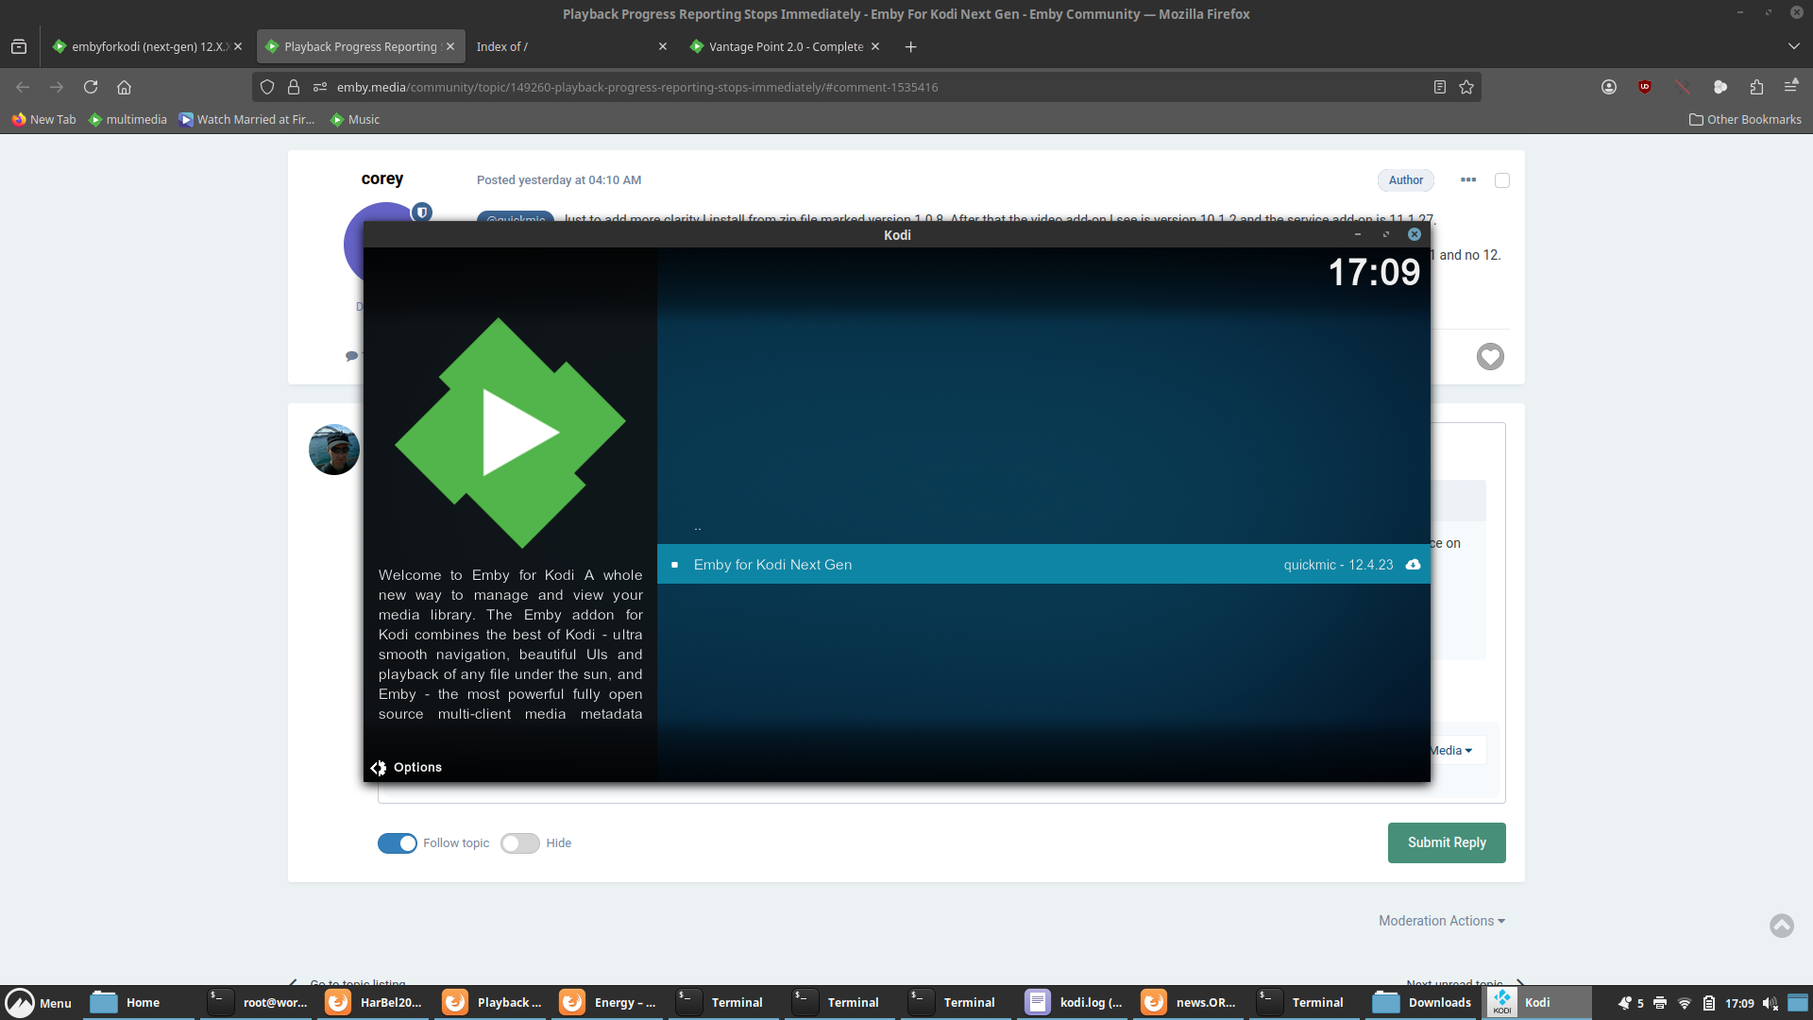The width and height of the screenshot is (1813, 1020).
Task: Switch to HarBel20... Firefox taskbar item
Action: click(x=375, y=1003)
